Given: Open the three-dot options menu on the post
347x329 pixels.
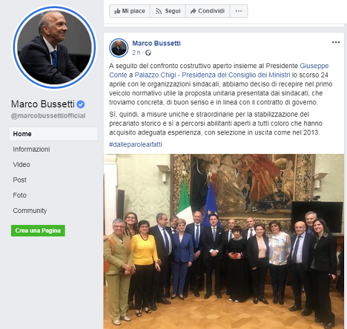Looking at the screenshot, I should pyautogui.click(x=335, y=42).
